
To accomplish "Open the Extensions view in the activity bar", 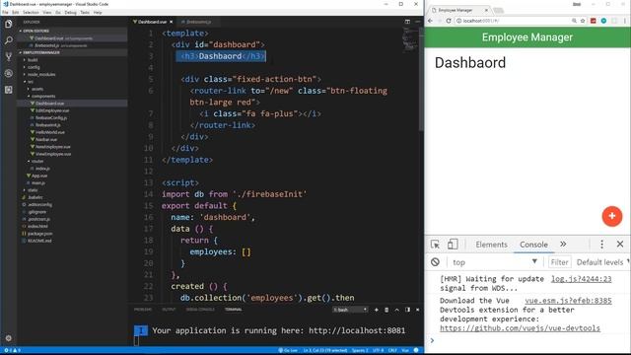I will coord(9,90).
